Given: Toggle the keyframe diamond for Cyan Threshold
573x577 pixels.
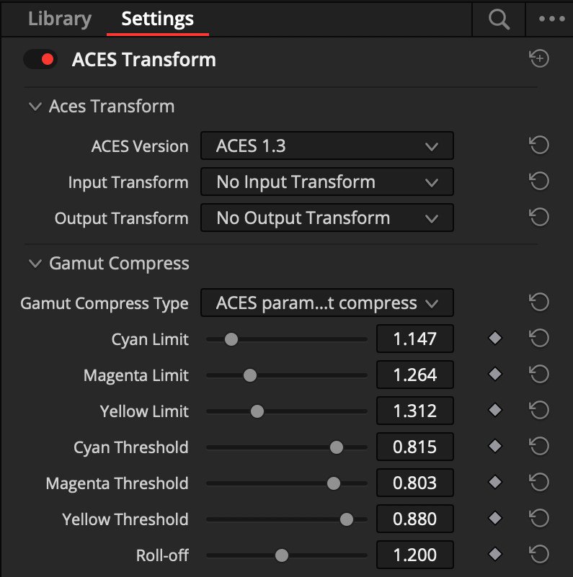Looking at the screenshot, I should [494, 447].
